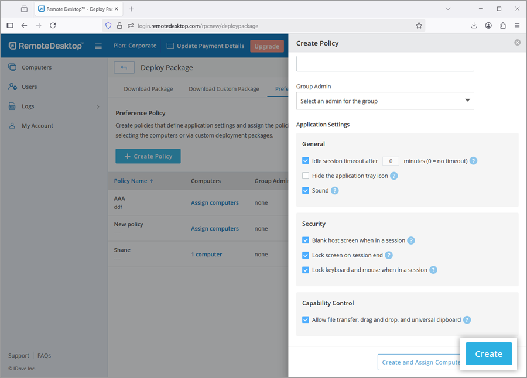Click help icon for file transfer capability
This screenshot has width=527, height=378.
(467, 320)
